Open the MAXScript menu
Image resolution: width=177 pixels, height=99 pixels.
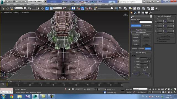click(x=98, y=4)
